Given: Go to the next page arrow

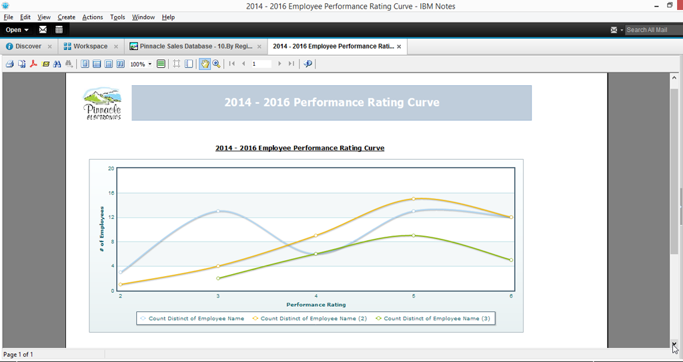Looking at the screenshot, I should click(x=279, y=64).
